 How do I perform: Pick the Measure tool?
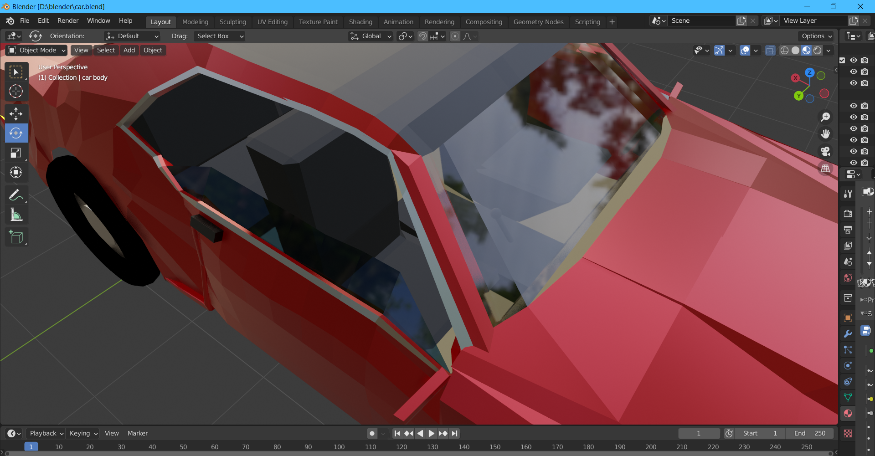point(16,215)
